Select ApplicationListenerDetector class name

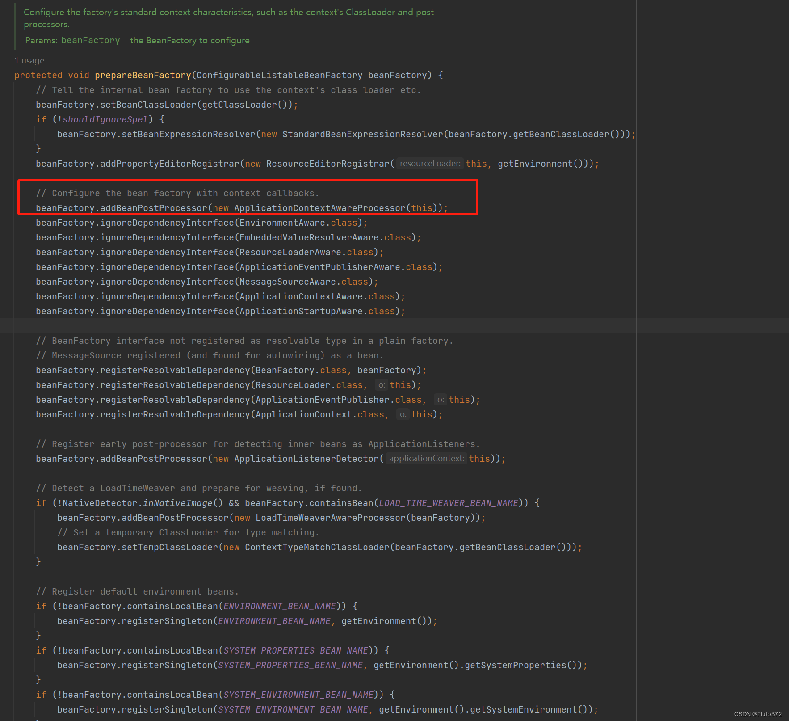pyautogui.click(x=306, y=459)
